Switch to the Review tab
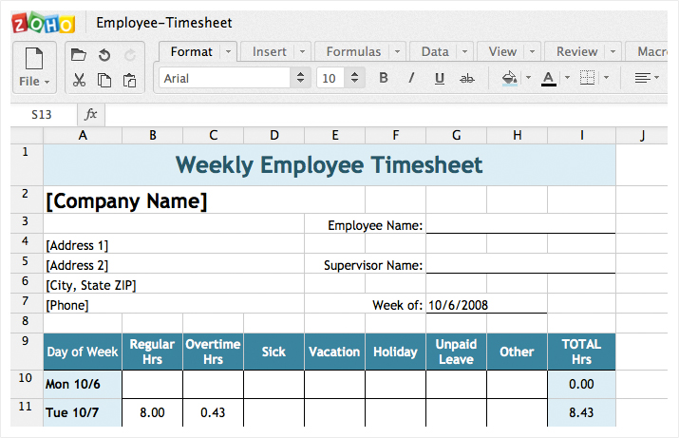This screenshot has width=679, height=438. coord(576,51)
